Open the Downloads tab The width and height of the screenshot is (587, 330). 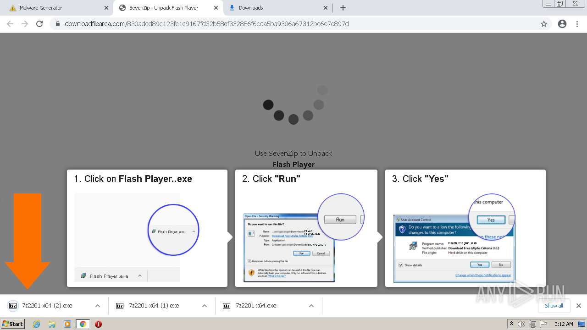tap(278, 8)
